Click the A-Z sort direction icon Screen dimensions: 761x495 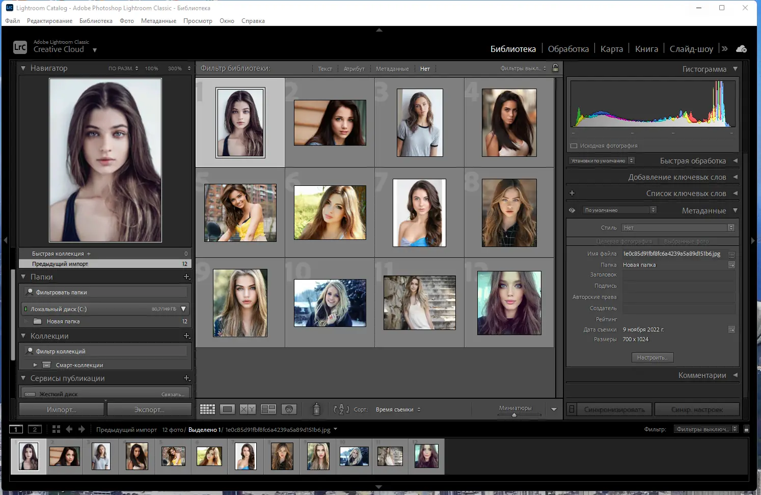pyautogui.click(x=341, y=409)
